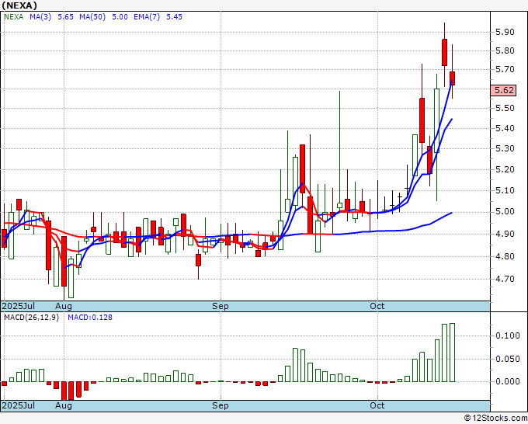
Task: Click the 2025Jul label on MACD axis
Action: 19,405
